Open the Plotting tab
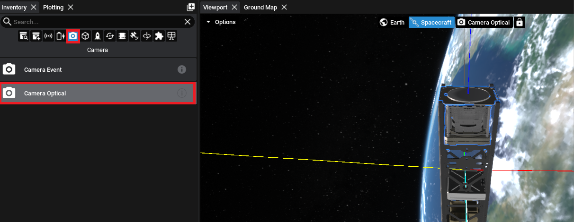Viewport: 574px width, 222px height. click(x=53, y=7)
